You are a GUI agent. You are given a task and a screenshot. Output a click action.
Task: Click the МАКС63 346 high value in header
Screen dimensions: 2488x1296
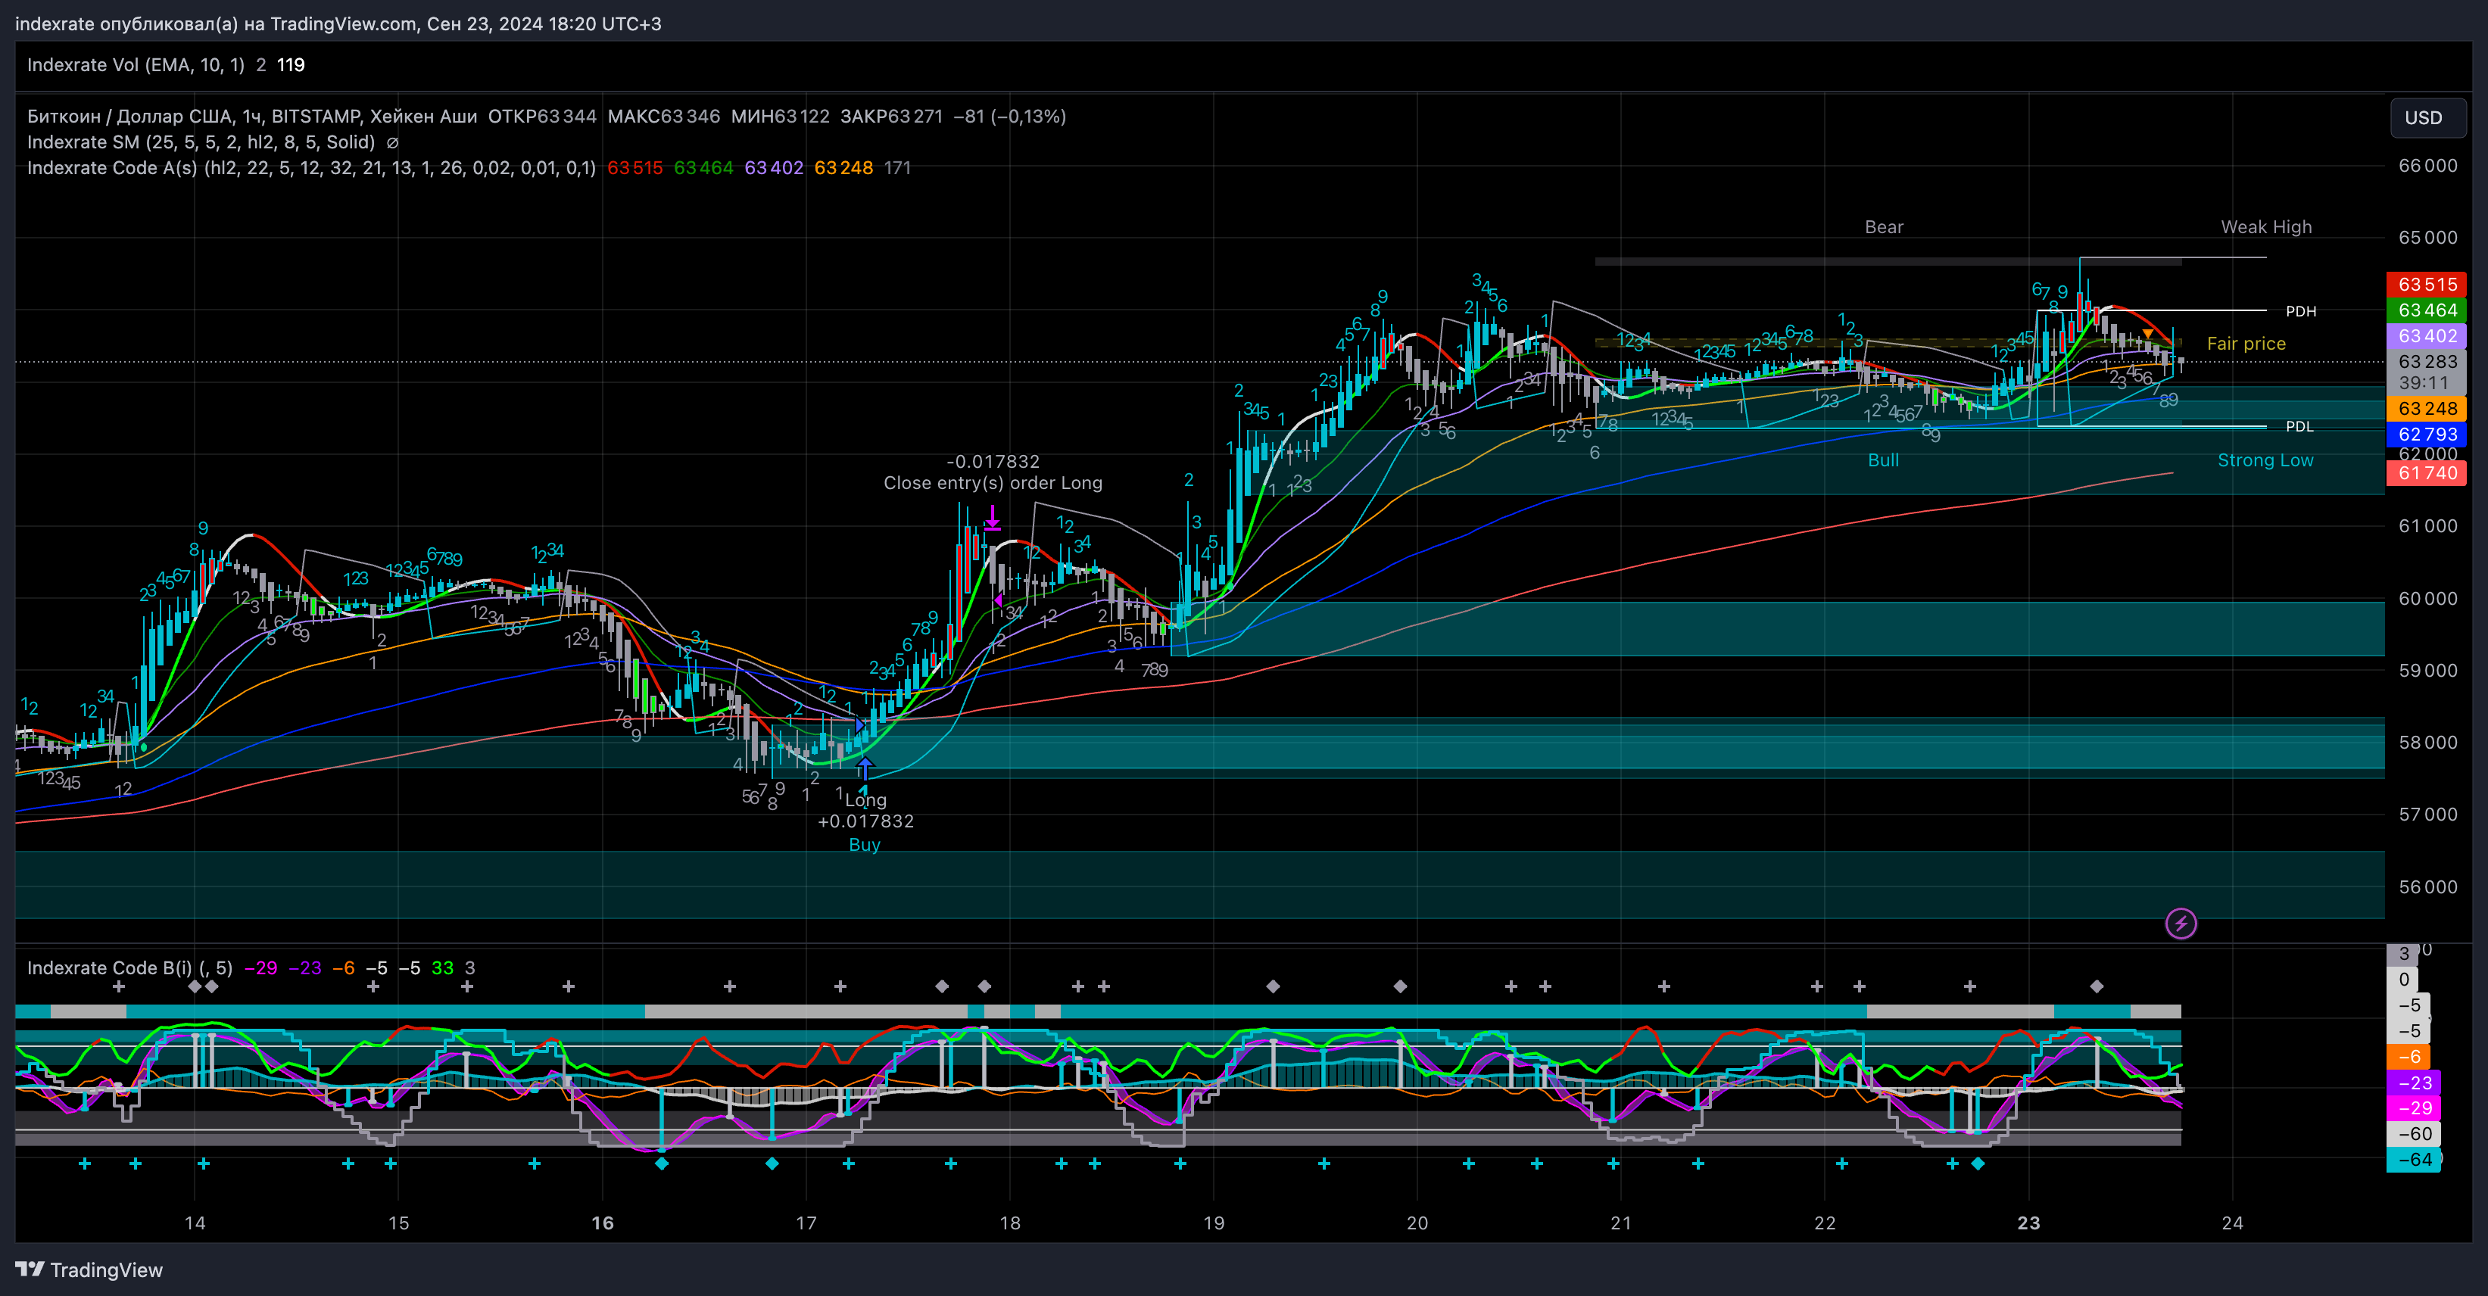(x=663, y=116)
